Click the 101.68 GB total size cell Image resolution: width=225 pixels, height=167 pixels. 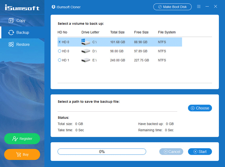pyautogui.click(x=118, y=42)
